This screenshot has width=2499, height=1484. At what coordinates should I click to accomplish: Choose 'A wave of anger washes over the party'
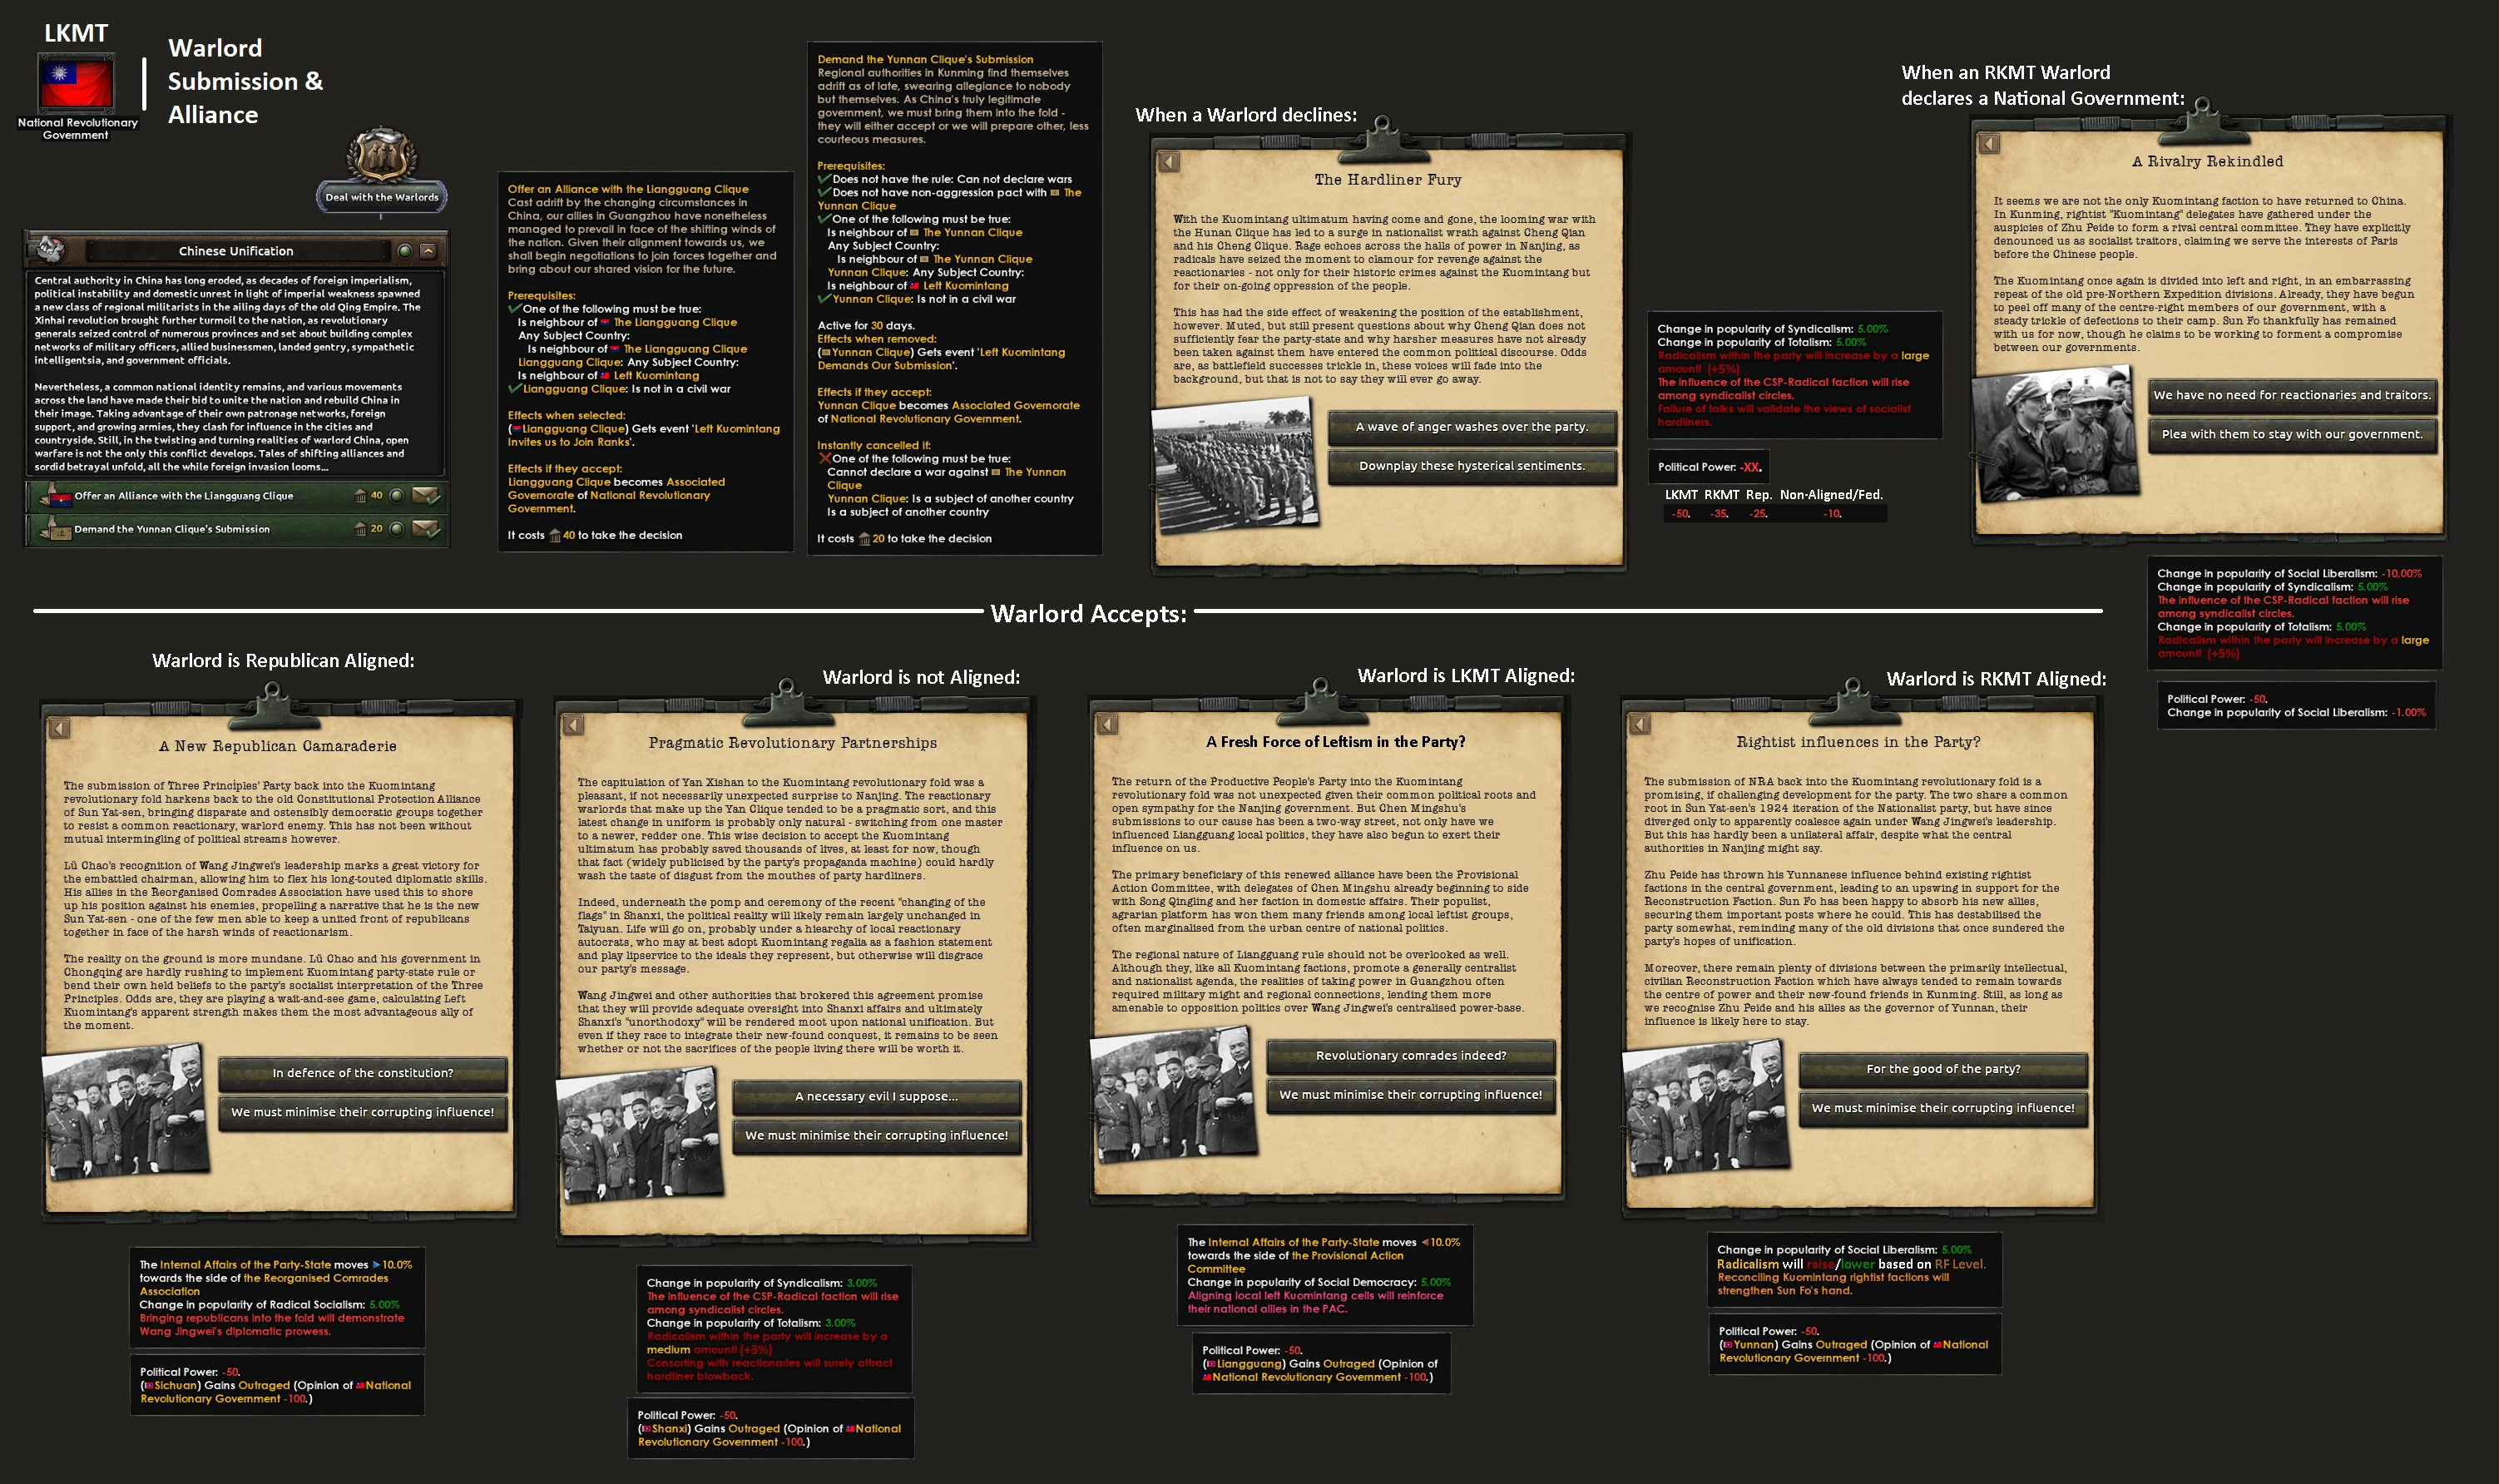[1471, 427]
